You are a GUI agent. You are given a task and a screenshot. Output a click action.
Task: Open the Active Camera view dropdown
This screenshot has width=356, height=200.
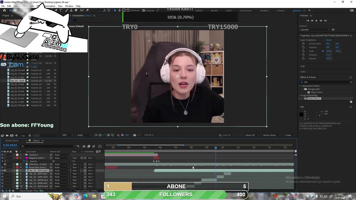(271, 135)
